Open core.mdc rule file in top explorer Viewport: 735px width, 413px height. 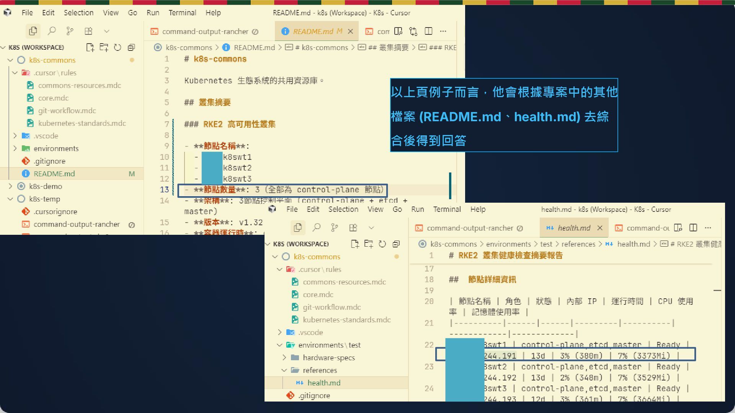53,98
